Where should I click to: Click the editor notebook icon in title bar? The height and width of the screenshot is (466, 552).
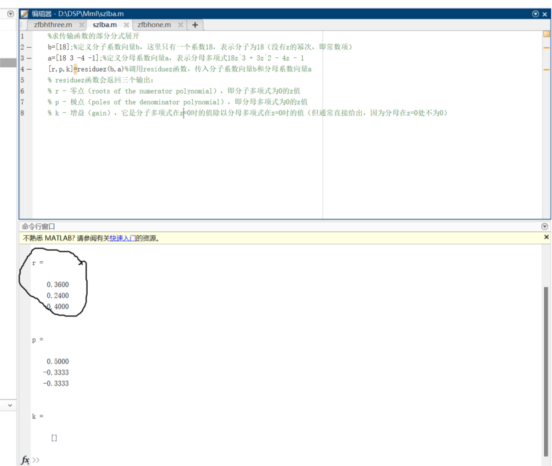coord(25,14)
